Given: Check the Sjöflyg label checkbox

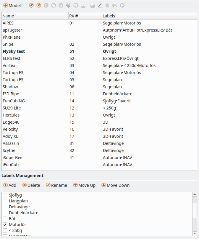Looking at the screenshot, I should coord(4,195).
